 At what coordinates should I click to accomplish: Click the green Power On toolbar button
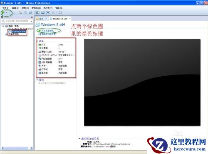(x=3, y=12)
